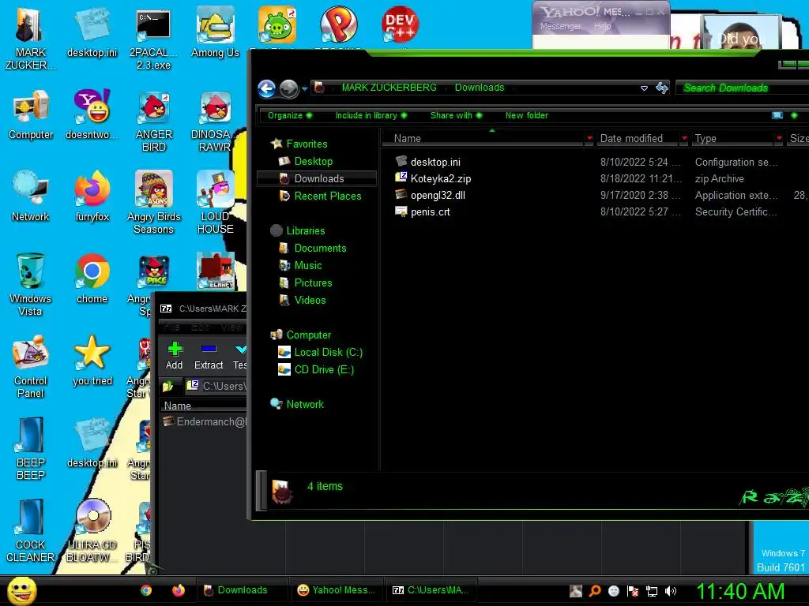Open the Include in library dropdown

(x=371, y=115)
